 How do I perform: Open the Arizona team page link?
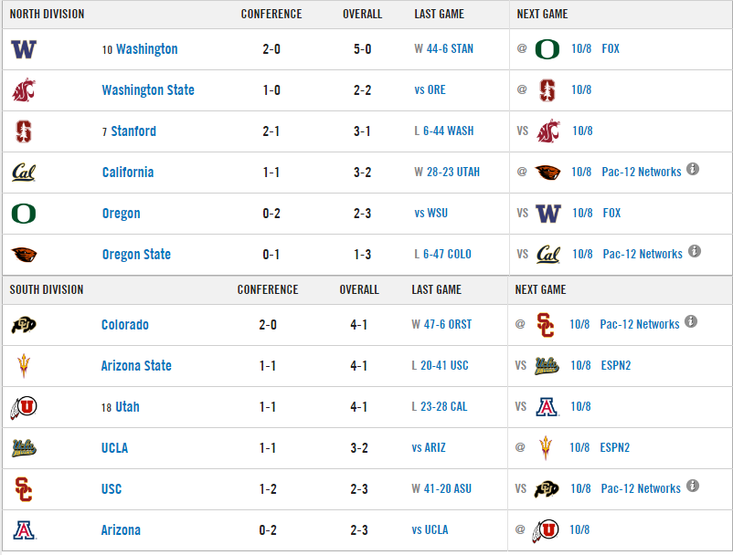click(121, 530)
